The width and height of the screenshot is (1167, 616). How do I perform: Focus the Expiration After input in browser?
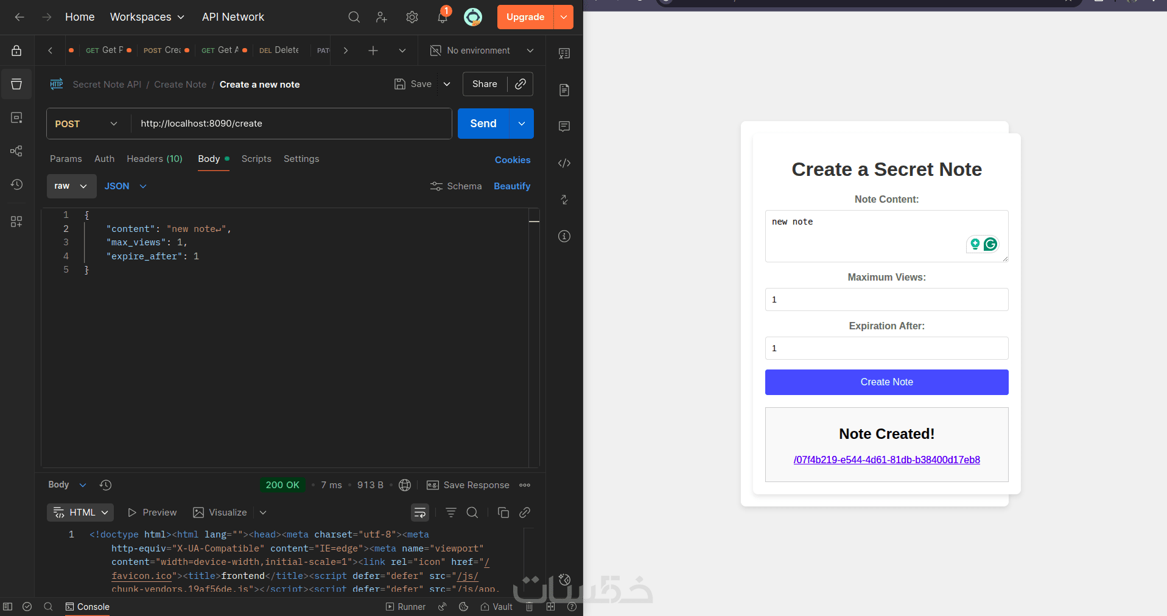886,348
